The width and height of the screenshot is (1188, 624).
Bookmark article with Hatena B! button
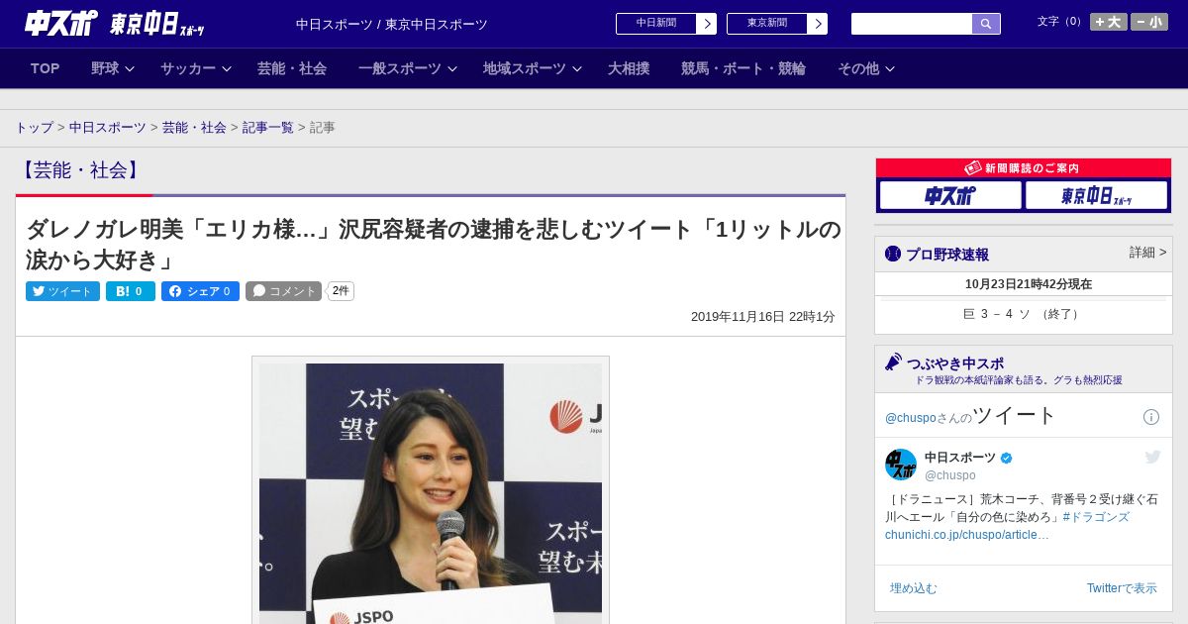coord(131,291)
